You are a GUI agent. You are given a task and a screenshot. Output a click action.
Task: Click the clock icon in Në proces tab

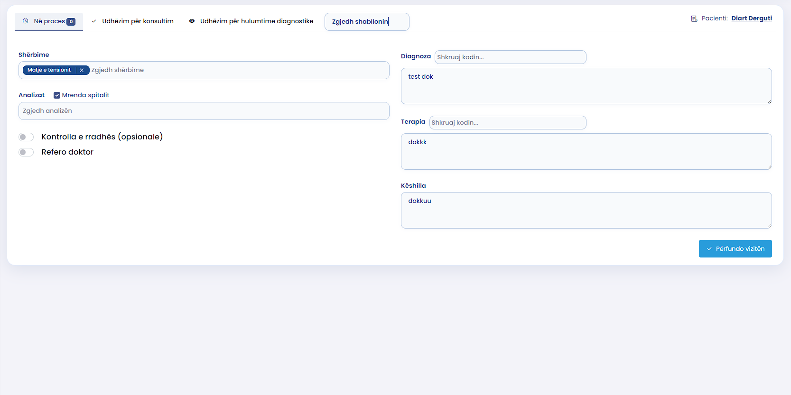pyautogui.click(x=26, y=21)
